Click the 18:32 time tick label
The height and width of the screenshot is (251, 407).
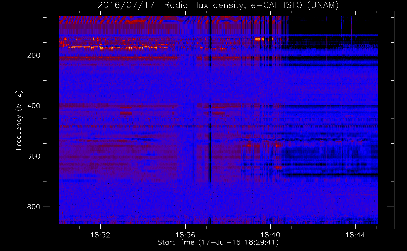coord(100,235)
